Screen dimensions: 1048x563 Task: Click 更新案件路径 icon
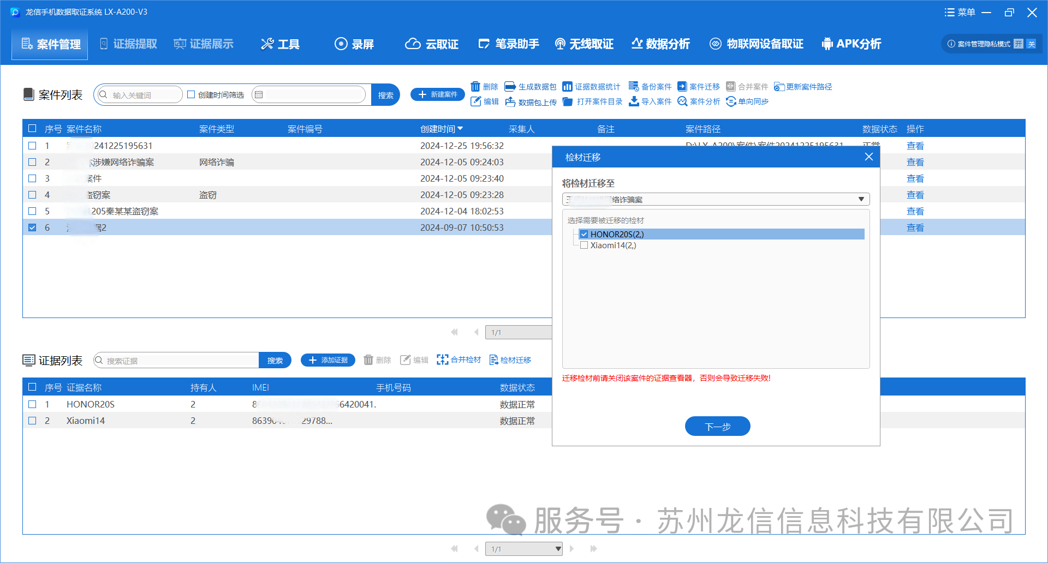coord(779,87)
